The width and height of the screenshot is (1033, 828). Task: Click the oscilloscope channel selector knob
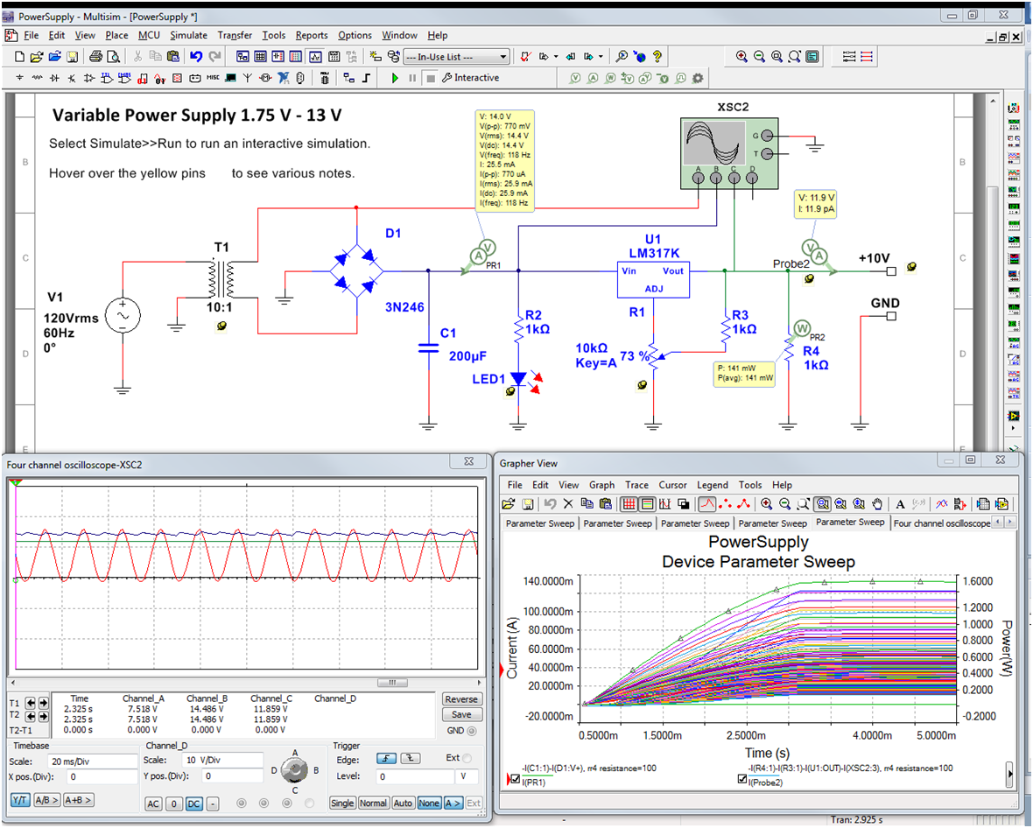pyautogui.click(x=295, y=771)
